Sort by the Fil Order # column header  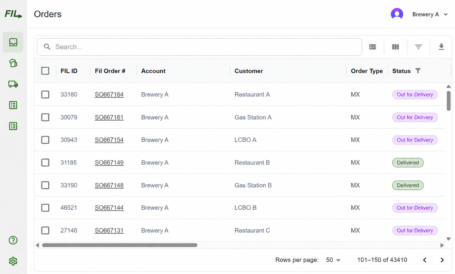pos(110,71)
